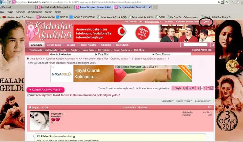Image resolution: width=243 pixels, height=142 pixels.
Task: Open the Forum Ayarlarım menu
Action: 123,50
